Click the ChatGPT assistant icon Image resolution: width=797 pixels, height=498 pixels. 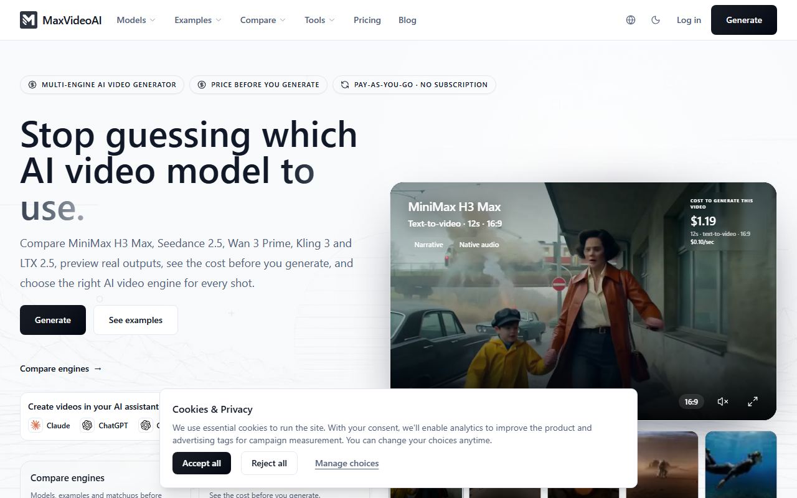coord(87,425)
